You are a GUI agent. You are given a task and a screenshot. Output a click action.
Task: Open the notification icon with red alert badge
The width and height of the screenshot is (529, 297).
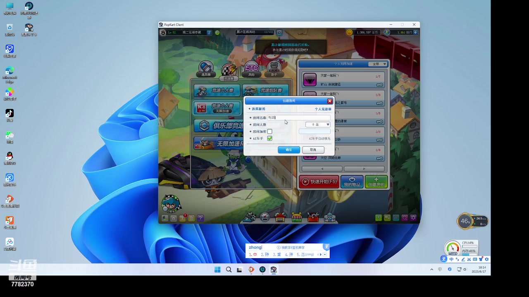pos(183,218)
